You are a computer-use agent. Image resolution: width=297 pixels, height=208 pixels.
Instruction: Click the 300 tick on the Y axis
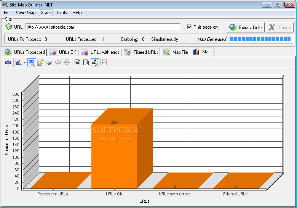tap(16, 94)
